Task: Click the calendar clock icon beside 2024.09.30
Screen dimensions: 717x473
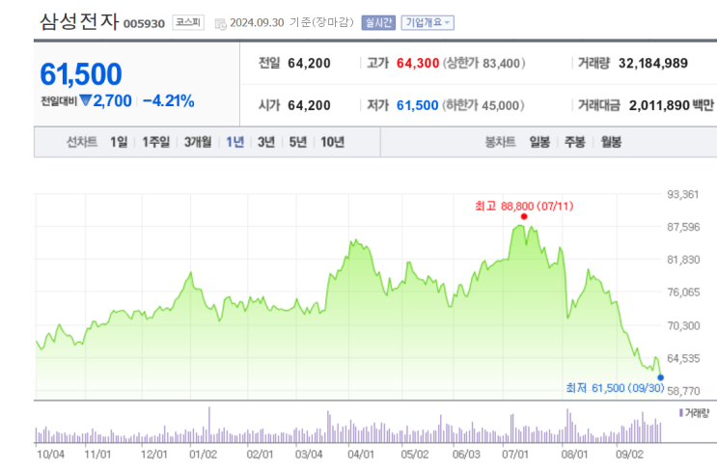Action: click(220, 24)
